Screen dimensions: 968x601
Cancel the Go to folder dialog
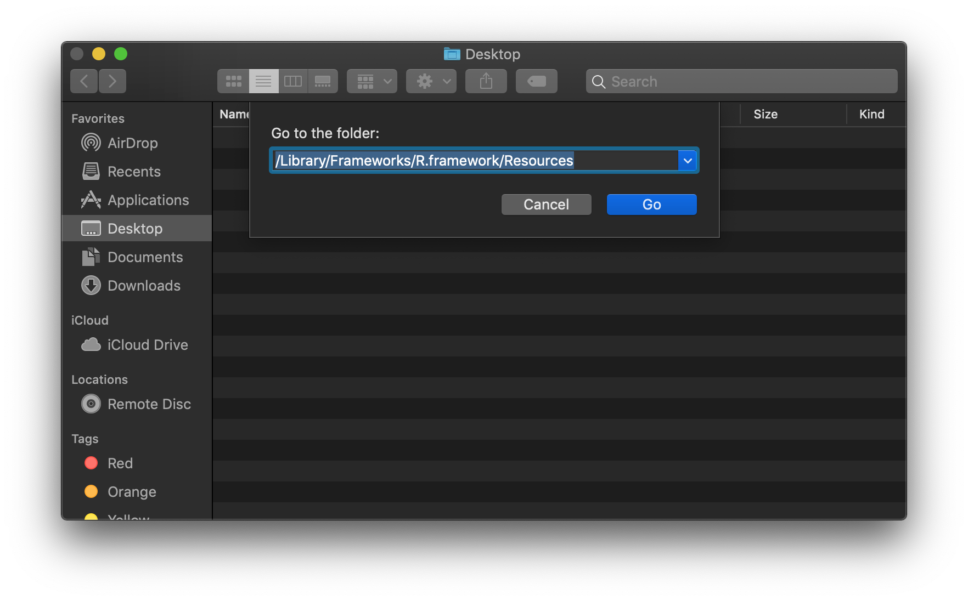pyautogui.click(x=546, y=205)
